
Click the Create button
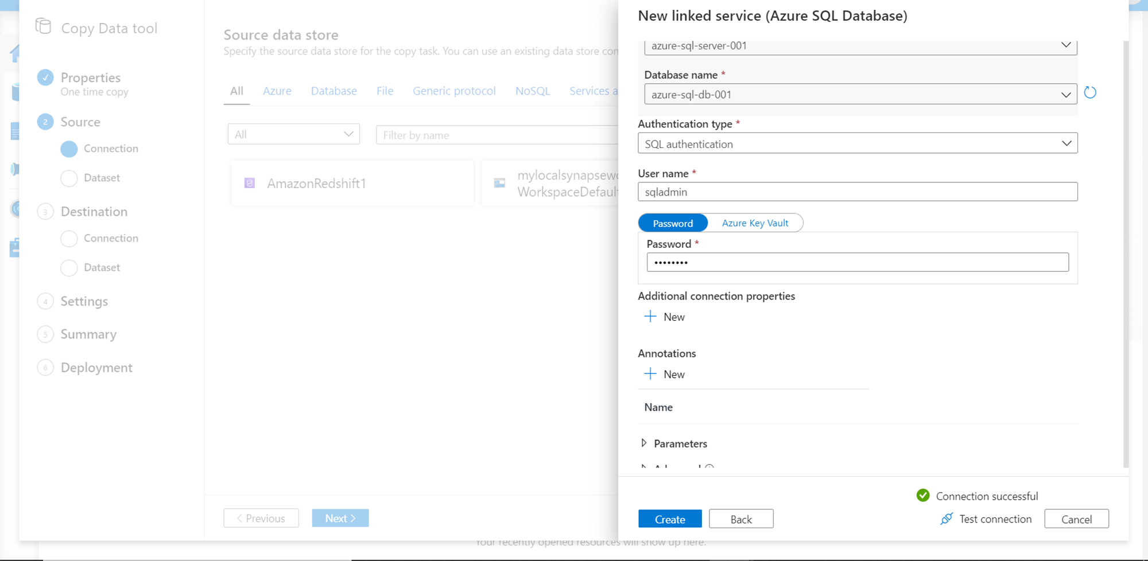pyautogui.click(x=670, y=519)
